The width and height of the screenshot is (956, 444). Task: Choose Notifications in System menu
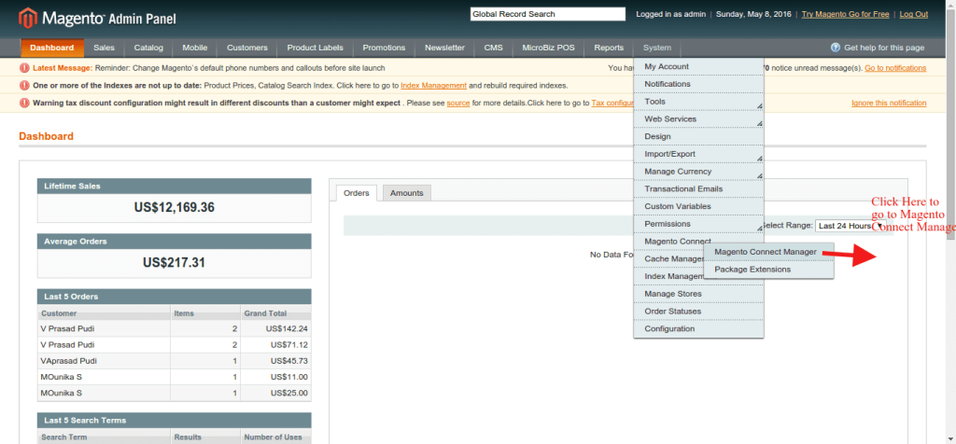click(x=698, y=84)
